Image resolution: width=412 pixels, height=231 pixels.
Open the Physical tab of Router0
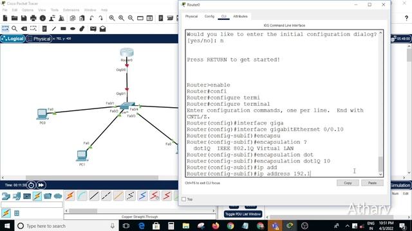(191, 16)
